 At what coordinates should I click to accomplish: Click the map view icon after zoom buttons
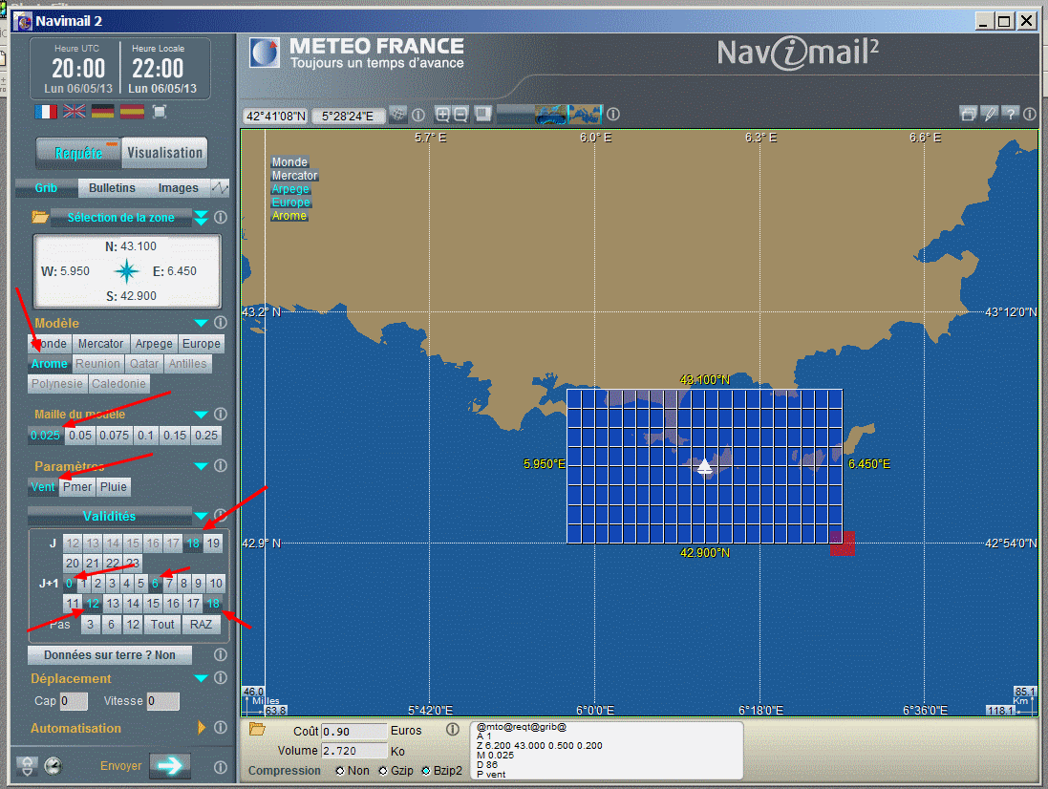483,115
